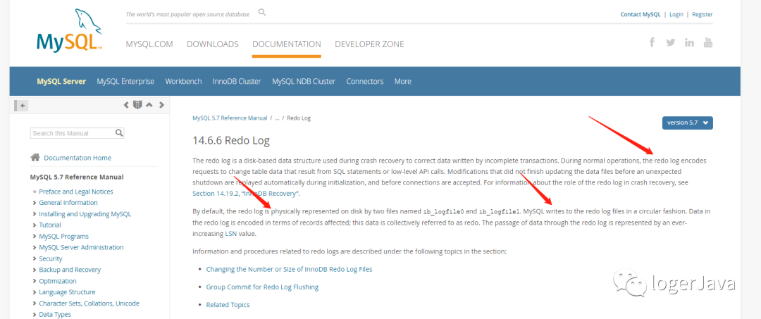Image resolution: width=761 pixels, height=319 pixels.
Task: Expand MySQL Programs section
Action: (35, 236)
